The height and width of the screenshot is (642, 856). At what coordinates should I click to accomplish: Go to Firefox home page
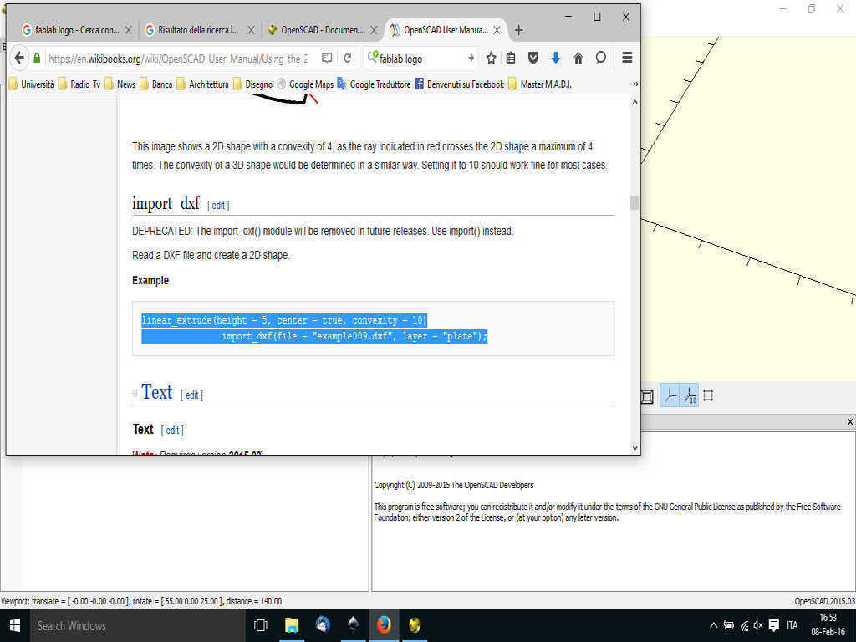[578, 58]
